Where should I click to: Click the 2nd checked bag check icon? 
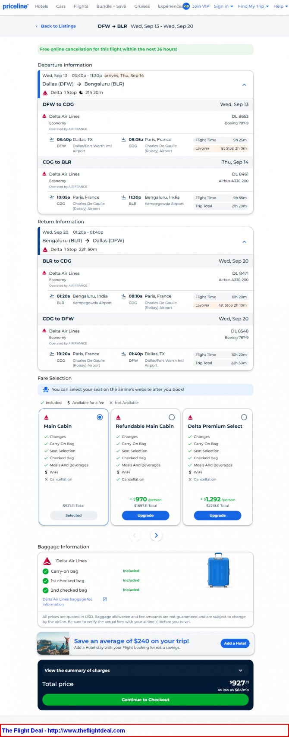pos(45,590)
